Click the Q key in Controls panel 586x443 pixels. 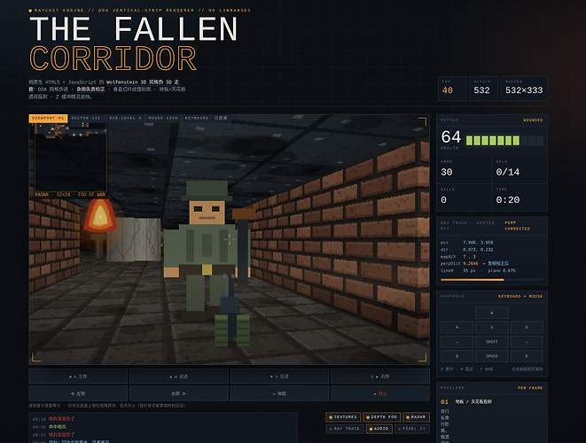457,356
